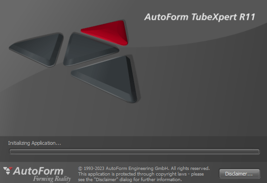Open the Disclaimer dialog button
Screen dimensions: 267x183
(239, 174)
